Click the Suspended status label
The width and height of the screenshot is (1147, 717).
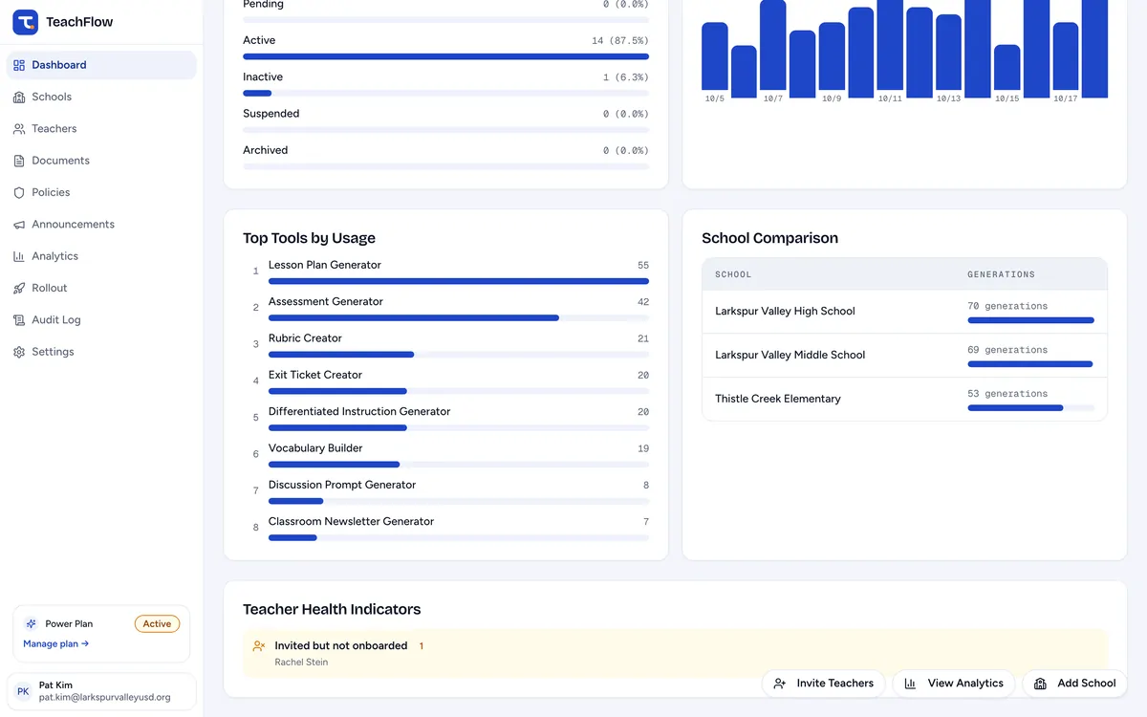click(271, 114)
